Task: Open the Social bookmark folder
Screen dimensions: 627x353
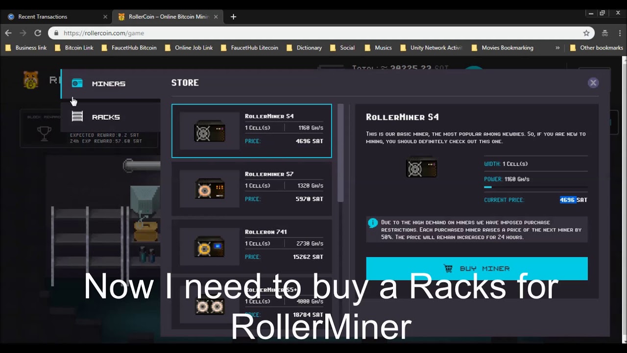Action: (342, 48)
